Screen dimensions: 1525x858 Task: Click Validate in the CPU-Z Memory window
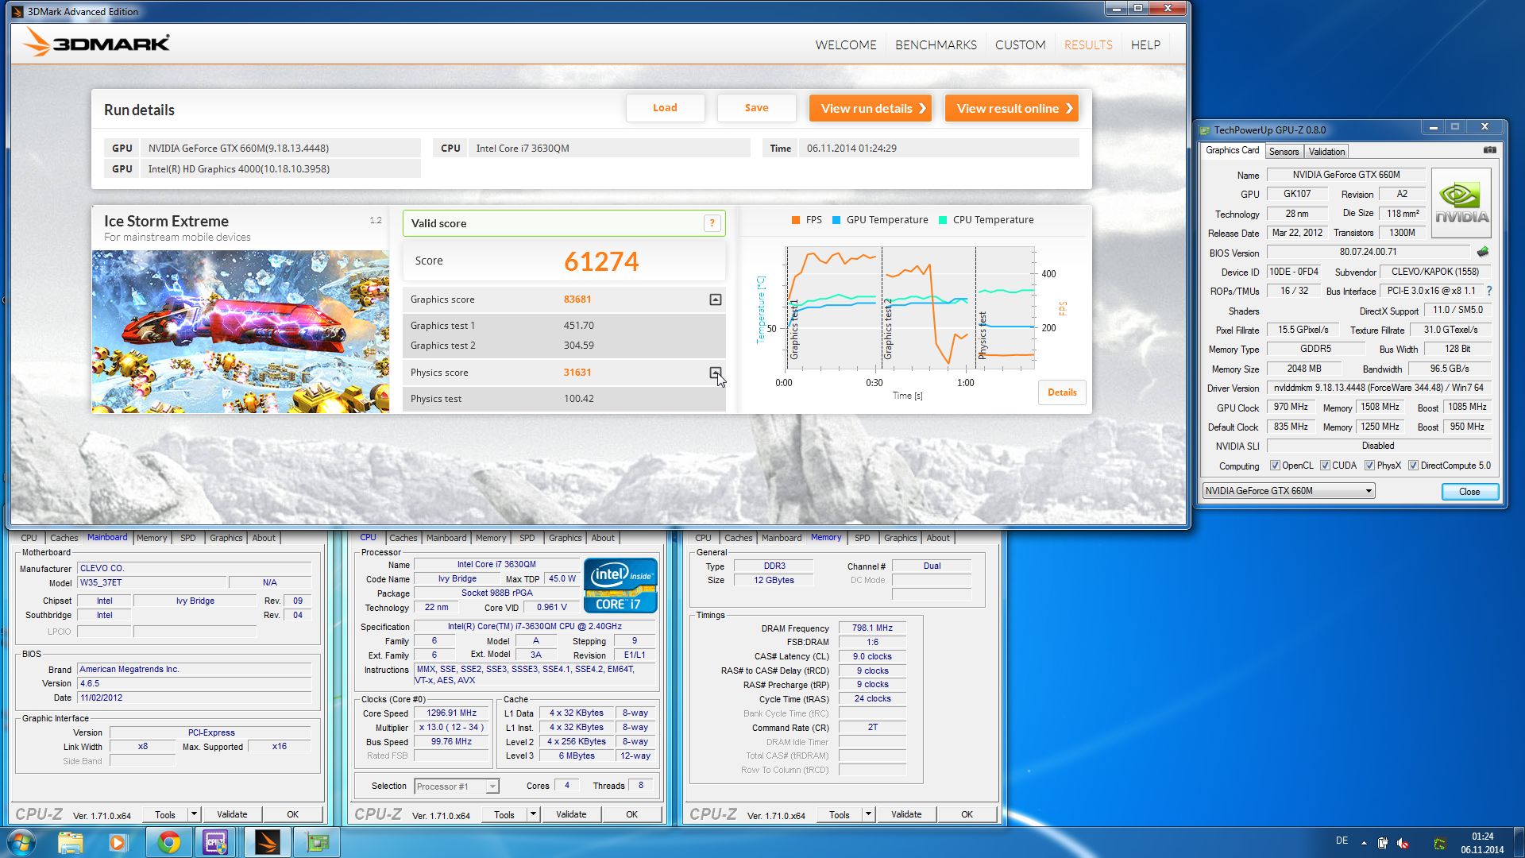click(906, 814)
